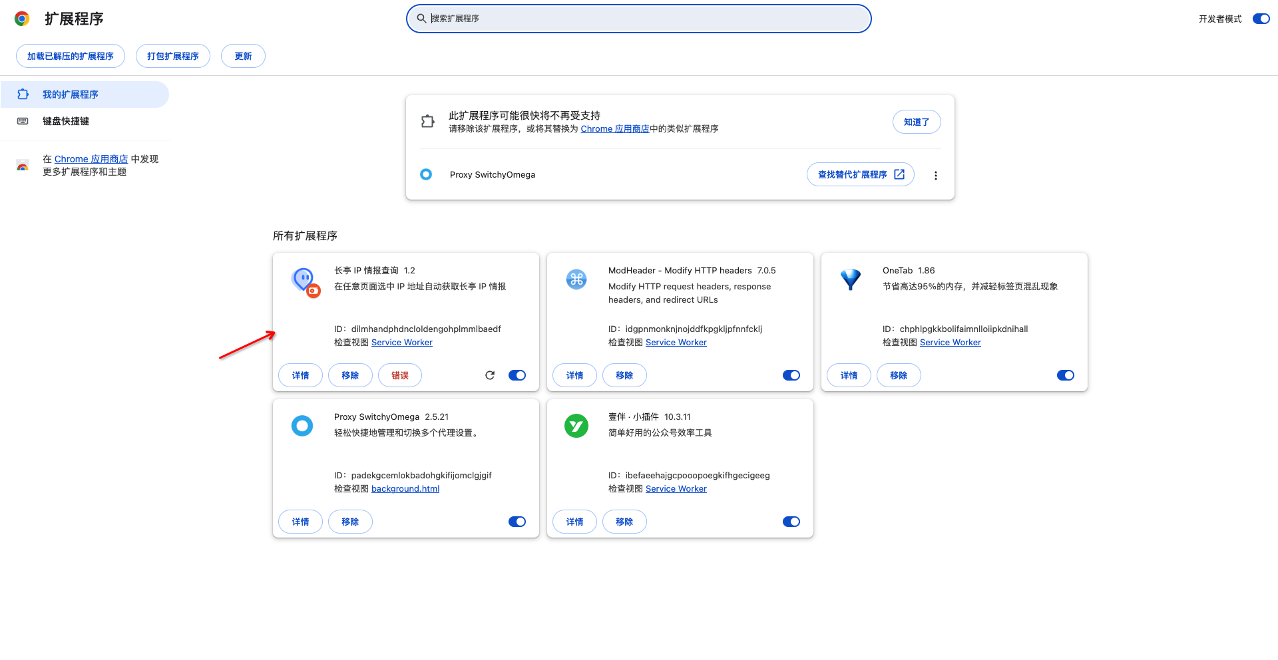Toggle off 开发者模式 switch
The image size is (1278, 660).
1261,19
